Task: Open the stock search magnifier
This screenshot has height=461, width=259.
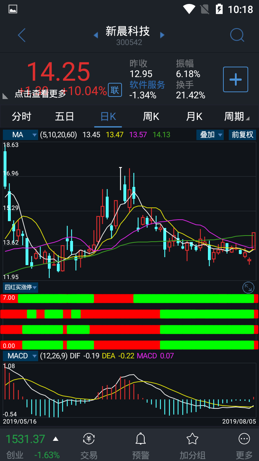Action: (237, 35)
